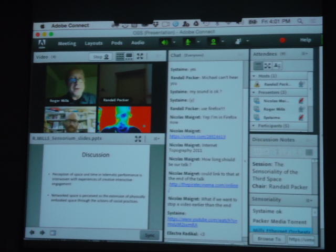Select presenter Nicolas Maigret in attendees
This screenshot has height=252, width=336.
tap(279, 101)
